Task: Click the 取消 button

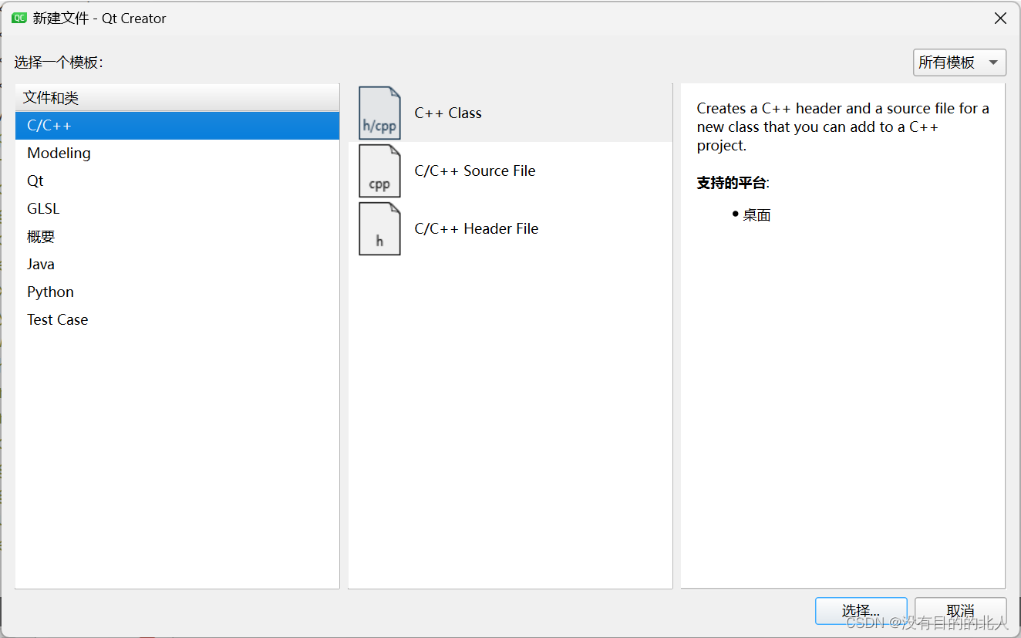Action: pyautogui.click(x=960, y=610)
